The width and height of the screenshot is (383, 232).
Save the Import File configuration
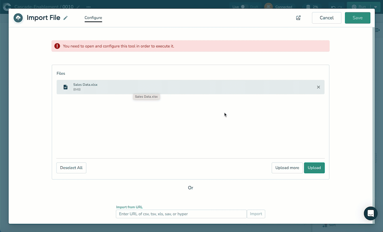click(357, 18)
